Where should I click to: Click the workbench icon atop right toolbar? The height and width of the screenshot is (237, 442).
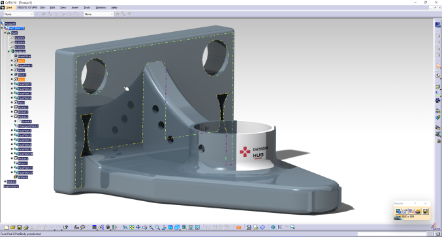438,25
